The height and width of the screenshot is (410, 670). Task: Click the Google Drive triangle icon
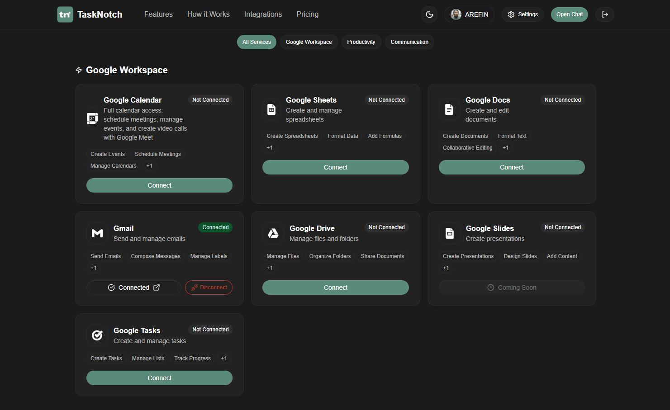273,233
